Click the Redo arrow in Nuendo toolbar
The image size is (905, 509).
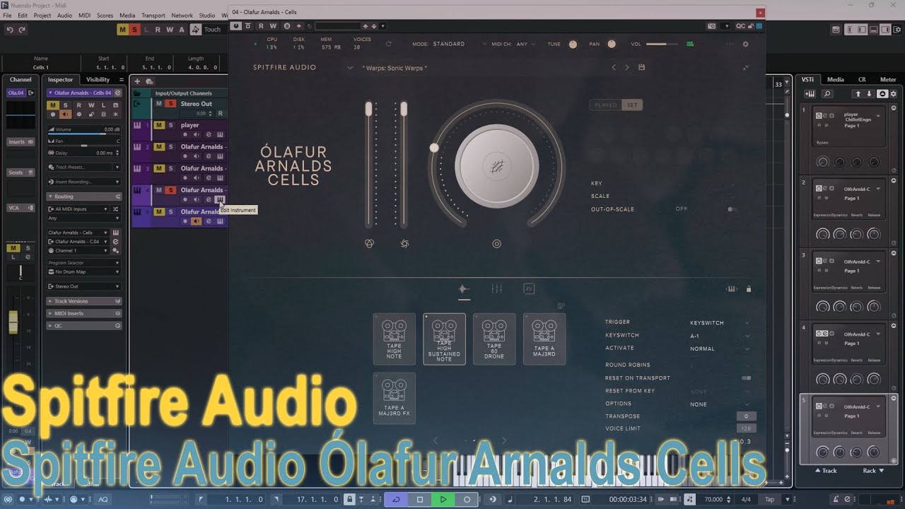(22, 30)
